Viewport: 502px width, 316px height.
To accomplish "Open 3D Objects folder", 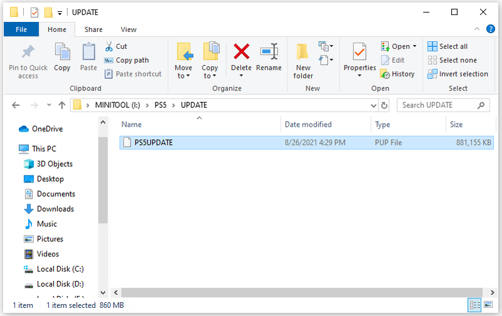I will pyautogui.click(x=48, y=164).
